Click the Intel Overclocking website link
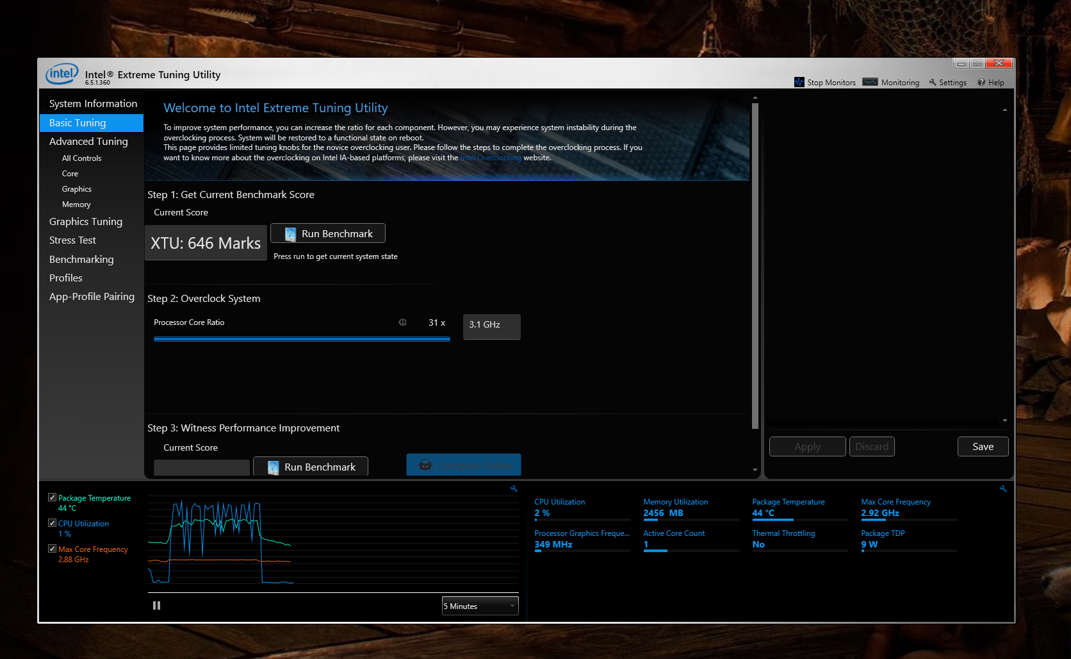 (x=491, y=158)
